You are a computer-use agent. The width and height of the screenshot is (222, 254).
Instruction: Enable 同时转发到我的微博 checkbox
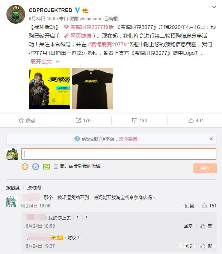tap(56, 166)
